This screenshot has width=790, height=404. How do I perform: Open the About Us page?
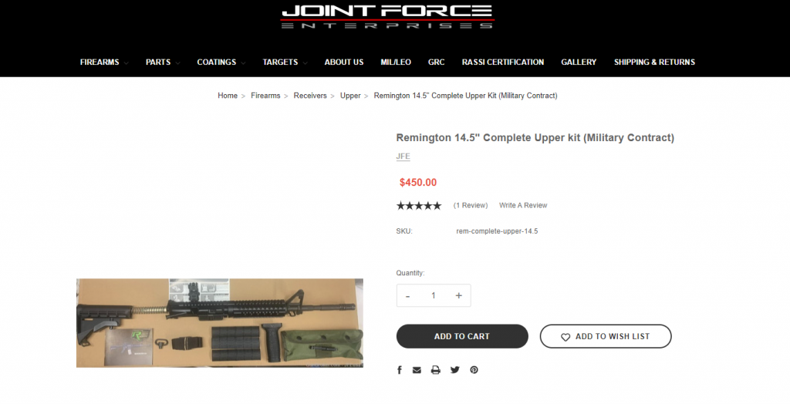pyautogui.click(x=344, y=62)
